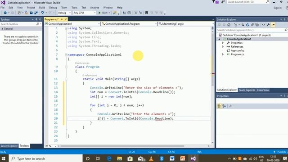This screenshot has height=162, width=288.
Task: Switch to the Server Explorer tab
Action: point(9,146)
